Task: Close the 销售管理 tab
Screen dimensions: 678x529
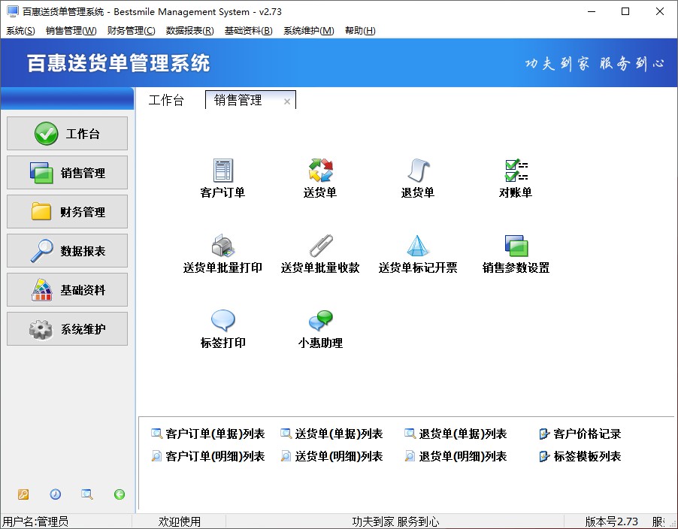Action: coord(287,101)
